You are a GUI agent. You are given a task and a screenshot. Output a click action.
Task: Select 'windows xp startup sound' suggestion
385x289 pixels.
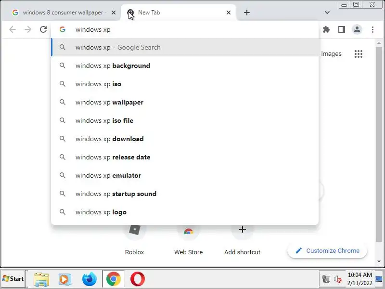click(185, 194)
